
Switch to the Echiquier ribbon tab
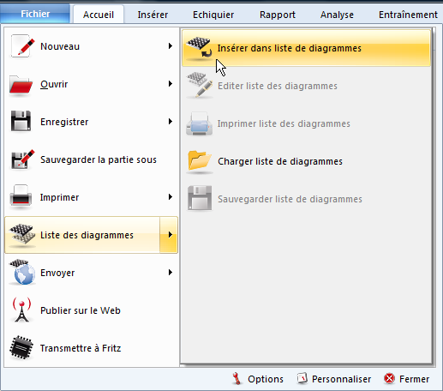click(x=213, y=15)
